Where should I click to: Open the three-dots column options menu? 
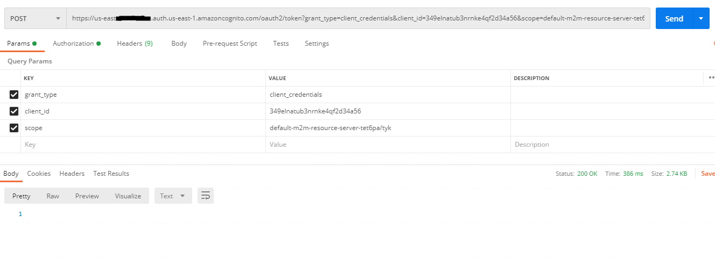(711, 78)
